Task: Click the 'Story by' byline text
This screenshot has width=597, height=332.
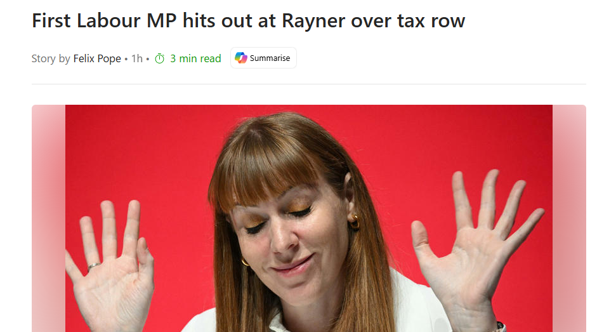Action: (x=51, y=58)
